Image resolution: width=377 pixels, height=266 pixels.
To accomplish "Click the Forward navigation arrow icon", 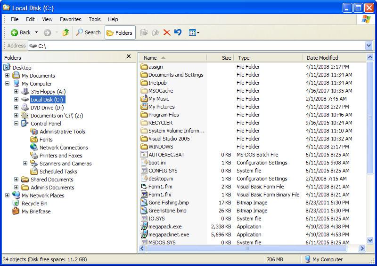I will 48,32.
